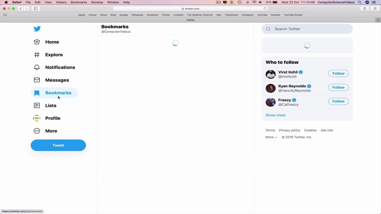Click the Who to follow heading

click(x=282, y=62)
